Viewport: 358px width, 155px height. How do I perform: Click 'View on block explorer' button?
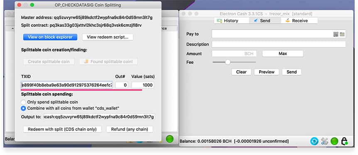(x=50, y=37)
